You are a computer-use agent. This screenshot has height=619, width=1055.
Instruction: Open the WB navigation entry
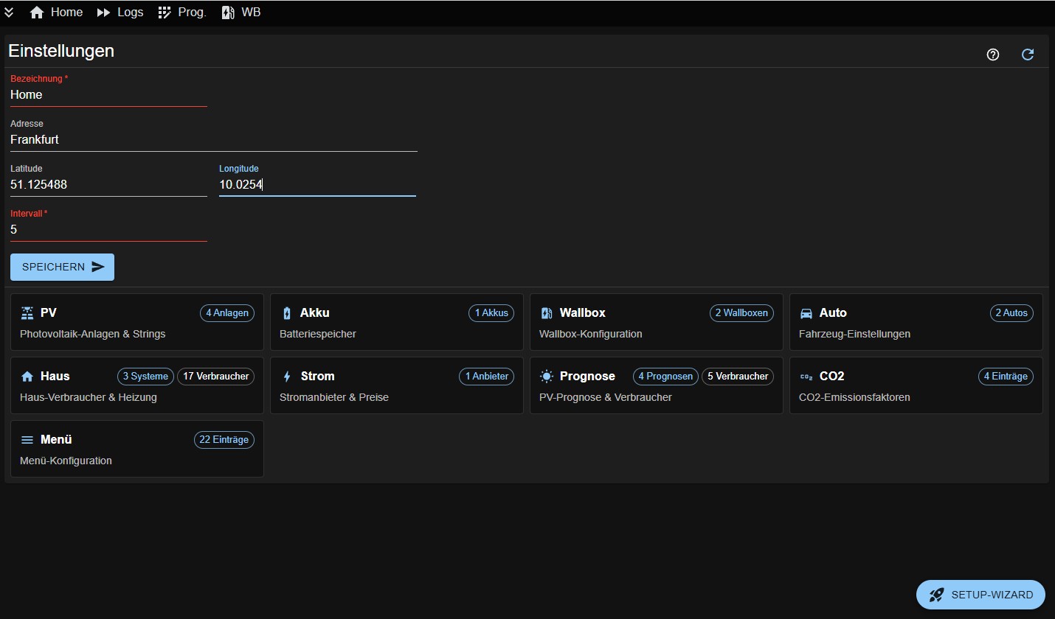click(241, 13)
